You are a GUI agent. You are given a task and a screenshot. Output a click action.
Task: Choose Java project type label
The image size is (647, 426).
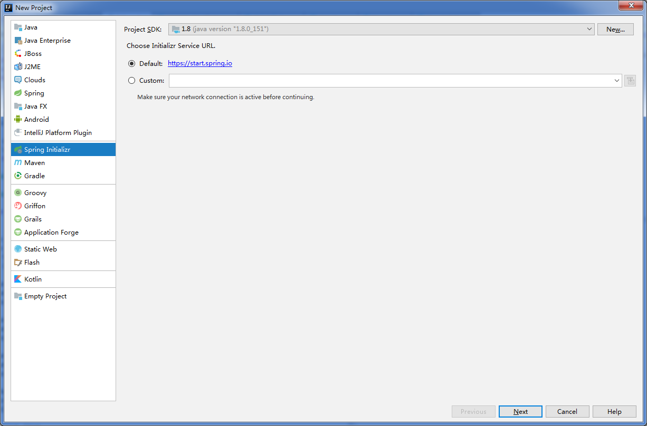(x=31, y=27)
